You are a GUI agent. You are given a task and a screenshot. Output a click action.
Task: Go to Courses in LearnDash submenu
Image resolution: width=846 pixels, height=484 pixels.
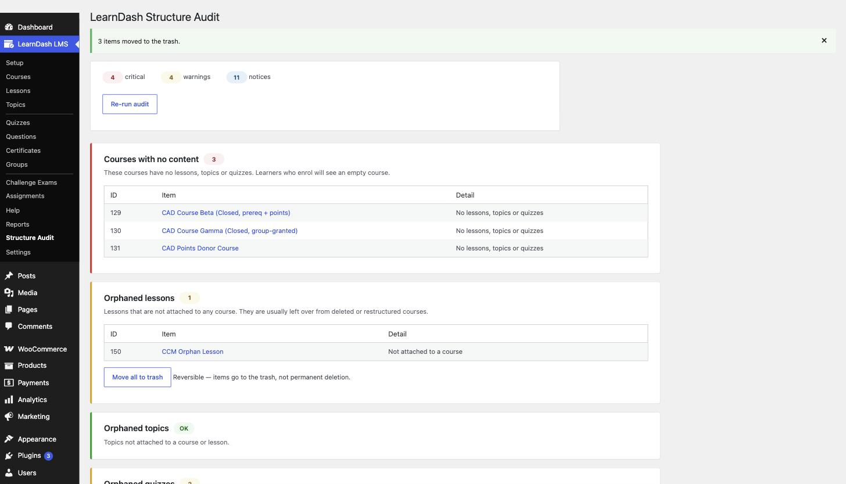pos(18,77)
